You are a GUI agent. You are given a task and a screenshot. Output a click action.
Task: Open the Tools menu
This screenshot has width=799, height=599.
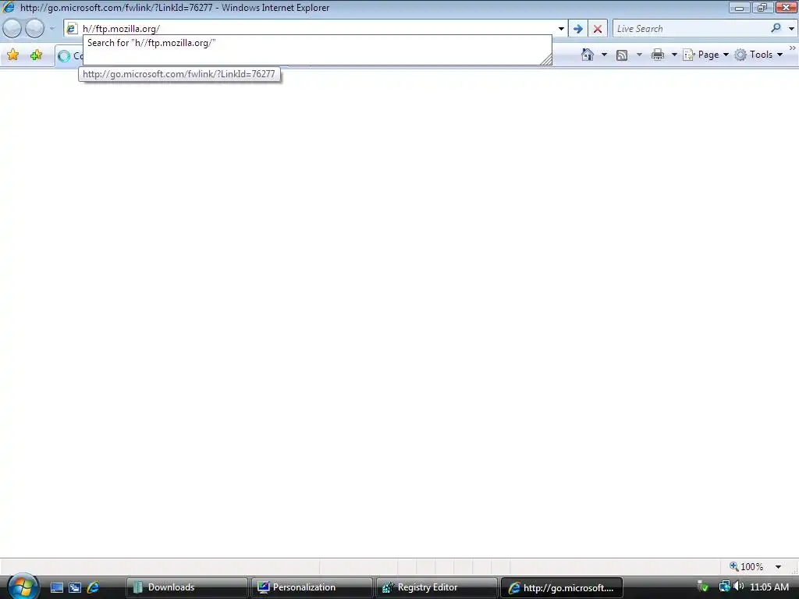758,55
